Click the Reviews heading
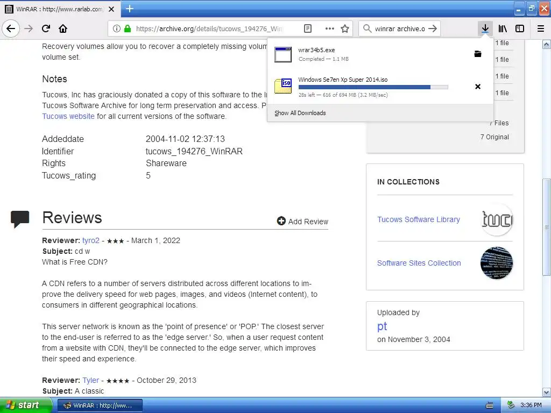Image resolution: width=551 pixels, height=413 pixels. pyautogui.click(x=72, y=217)
